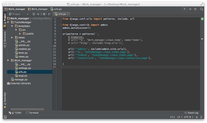Click second Work_manager breadcrumb in navigation bar
The image size is (207, 123).
tap(38, 9)
